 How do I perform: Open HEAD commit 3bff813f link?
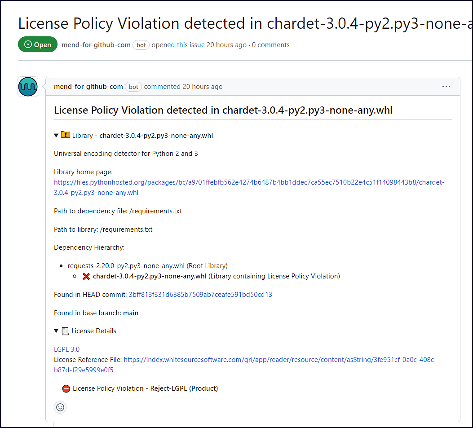pyautogui.click(x=200, y=295)
